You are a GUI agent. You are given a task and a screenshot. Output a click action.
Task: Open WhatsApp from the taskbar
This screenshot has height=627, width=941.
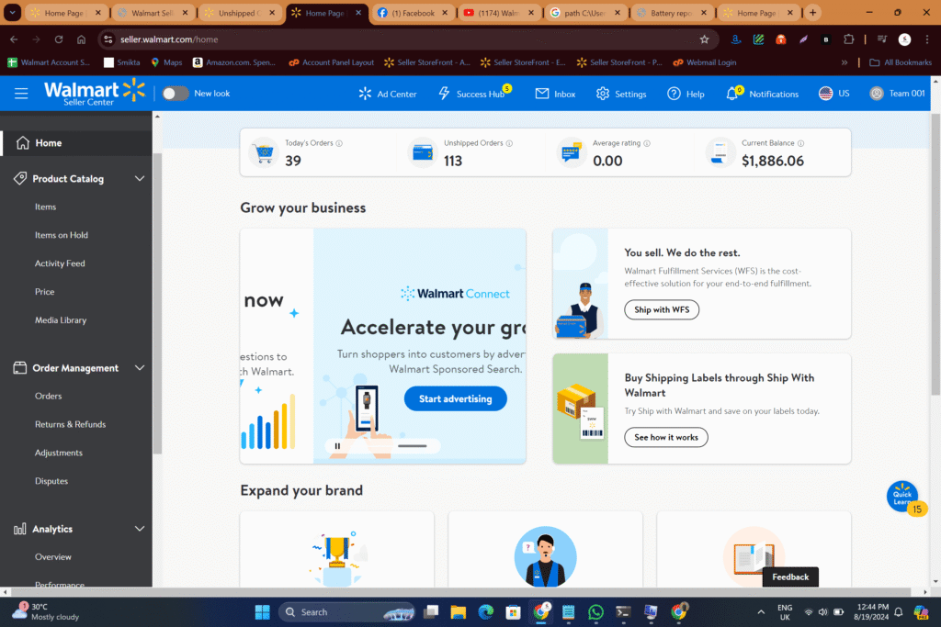click(595, 612)
